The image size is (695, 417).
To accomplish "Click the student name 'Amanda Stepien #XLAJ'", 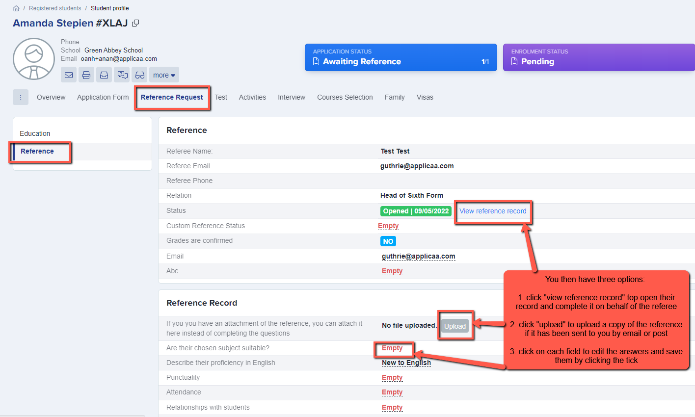I will pyautogui.click(x=70, y=23).
